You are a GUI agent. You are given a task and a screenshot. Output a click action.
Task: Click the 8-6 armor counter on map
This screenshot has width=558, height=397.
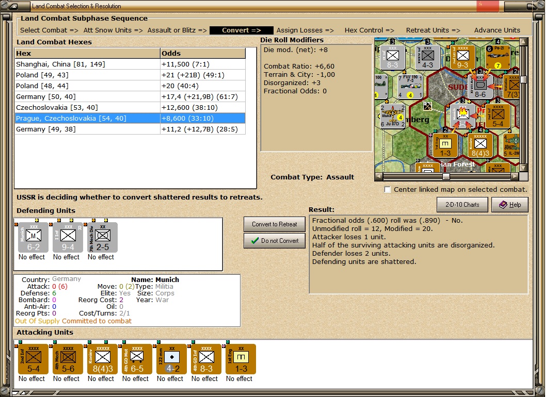tap(480, 87)
